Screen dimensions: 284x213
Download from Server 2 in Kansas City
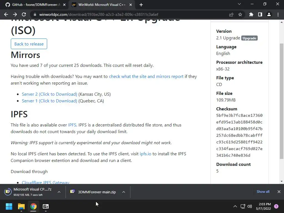(49, 94)
